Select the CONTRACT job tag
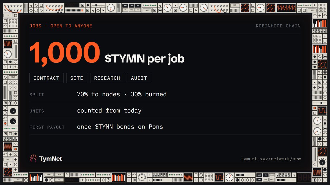Viewport: 330px width, 185px height. click(46, 78)
